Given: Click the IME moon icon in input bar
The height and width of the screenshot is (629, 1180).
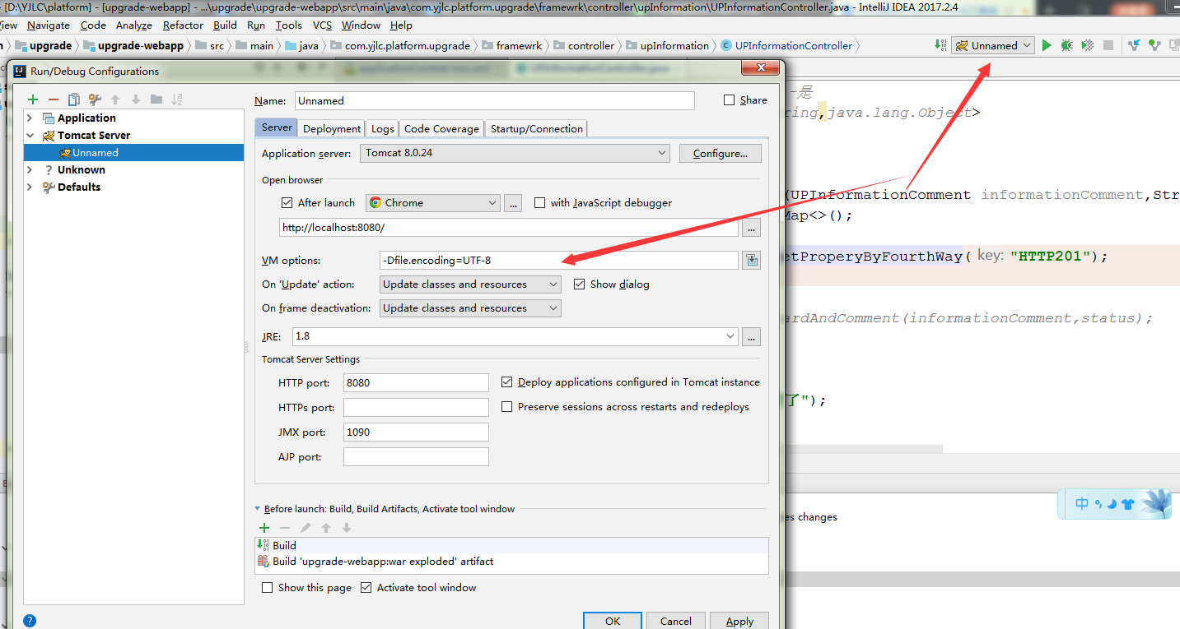Looking at the screenshot, I should click(x=1111, y=504).
